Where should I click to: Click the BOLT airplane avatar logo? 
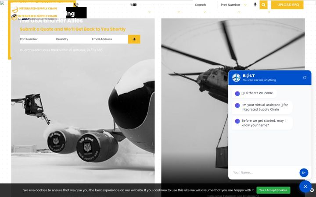click(236, 77)
